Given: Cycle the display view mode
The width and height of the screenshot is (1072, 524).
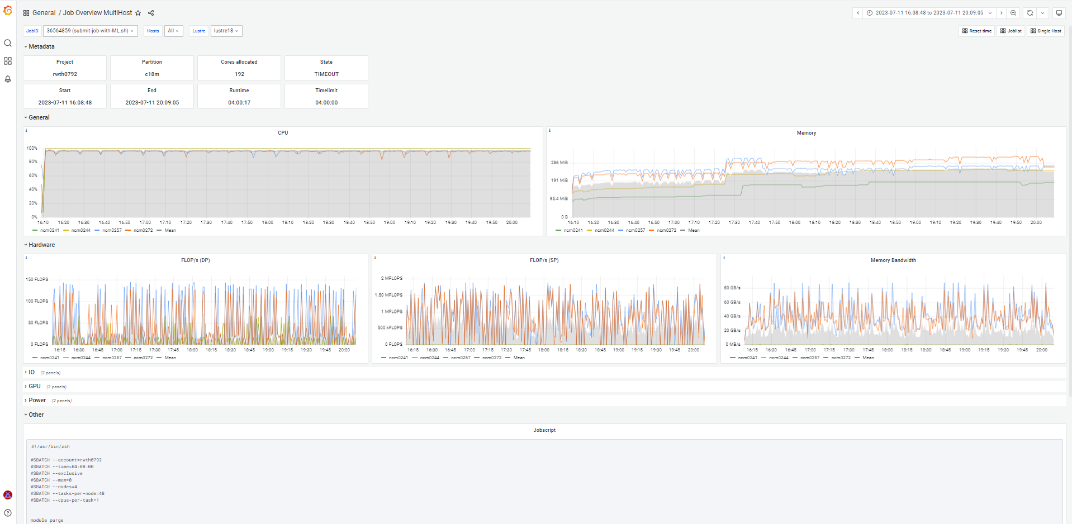Looking at the screenshot, I should pos(1059,13).
